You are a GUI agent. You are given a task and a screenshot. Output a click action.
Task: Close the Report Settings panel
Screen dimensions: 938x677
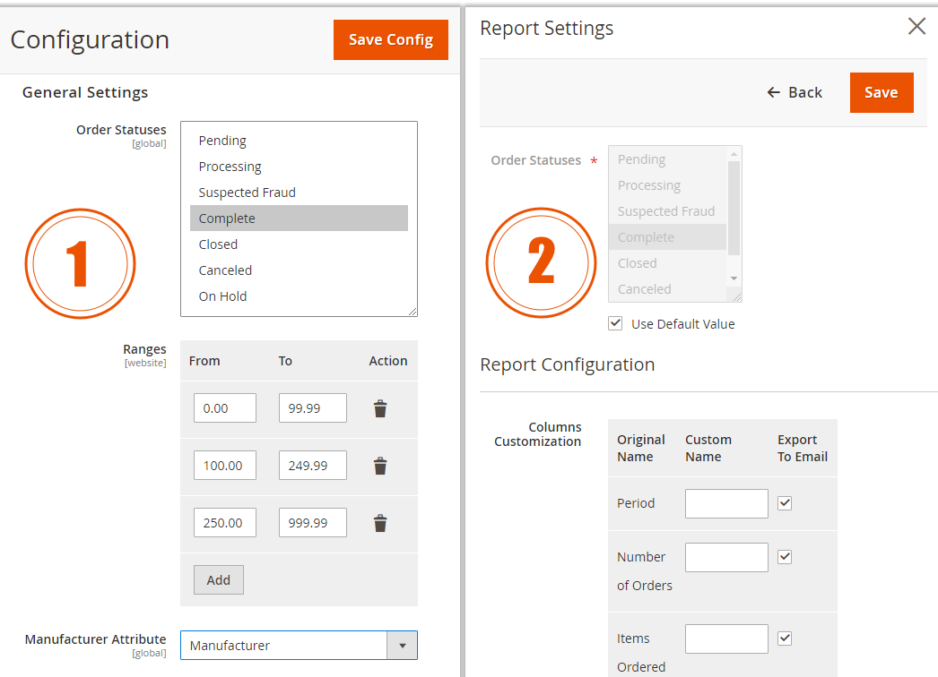click(916, 26)
